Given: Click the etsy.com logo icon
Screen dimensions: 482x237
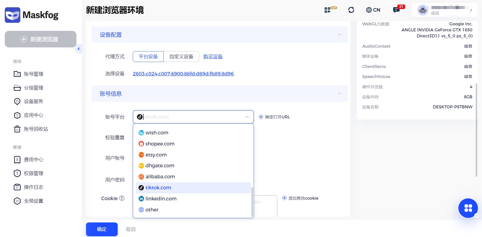Looking at the screenshot, I should (x=141, y=155).
